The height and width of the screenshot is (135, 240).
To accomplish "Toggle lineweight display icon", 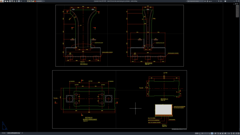I will point(215,133).
